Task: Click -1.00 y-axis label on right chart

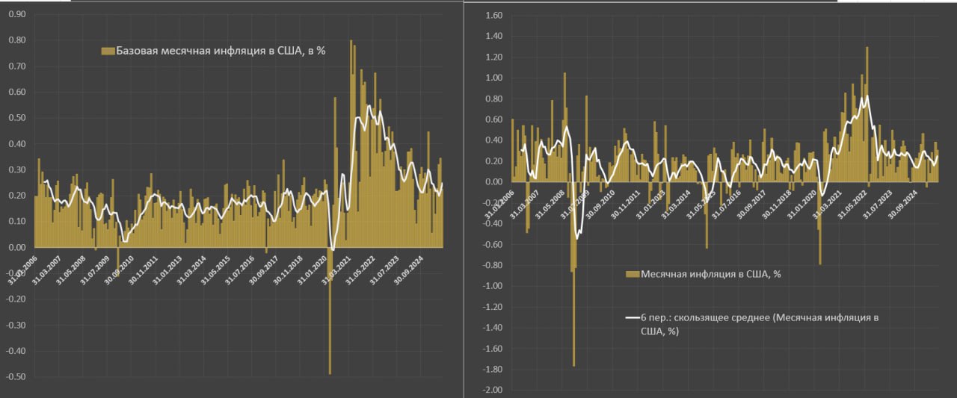Action: point(492,286)
